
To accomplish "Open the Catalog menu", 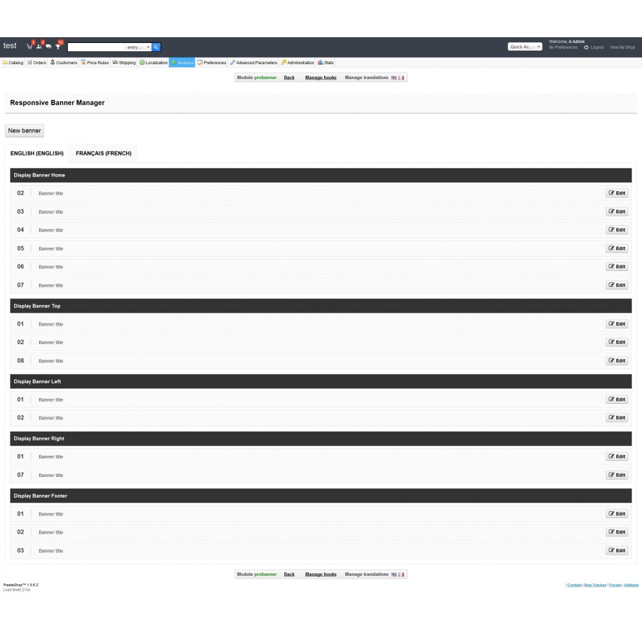I will point(13,63).
